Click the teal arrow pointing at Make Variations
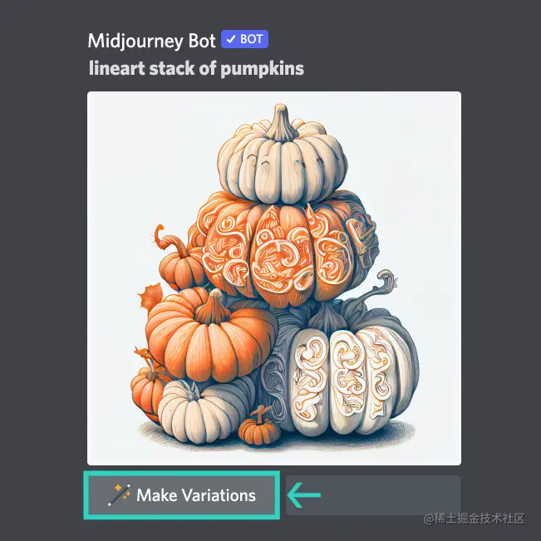The height and width of the screenshot is (541, 541). [304, 495]
